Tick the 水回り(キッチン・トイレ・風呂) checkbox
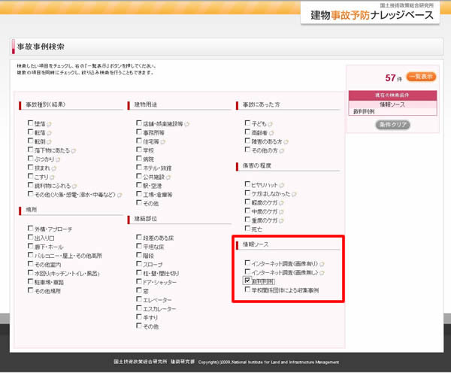Image resolution: width=451 pixels, height=373 pixels. pyautogui.click(x=30, y=272)
